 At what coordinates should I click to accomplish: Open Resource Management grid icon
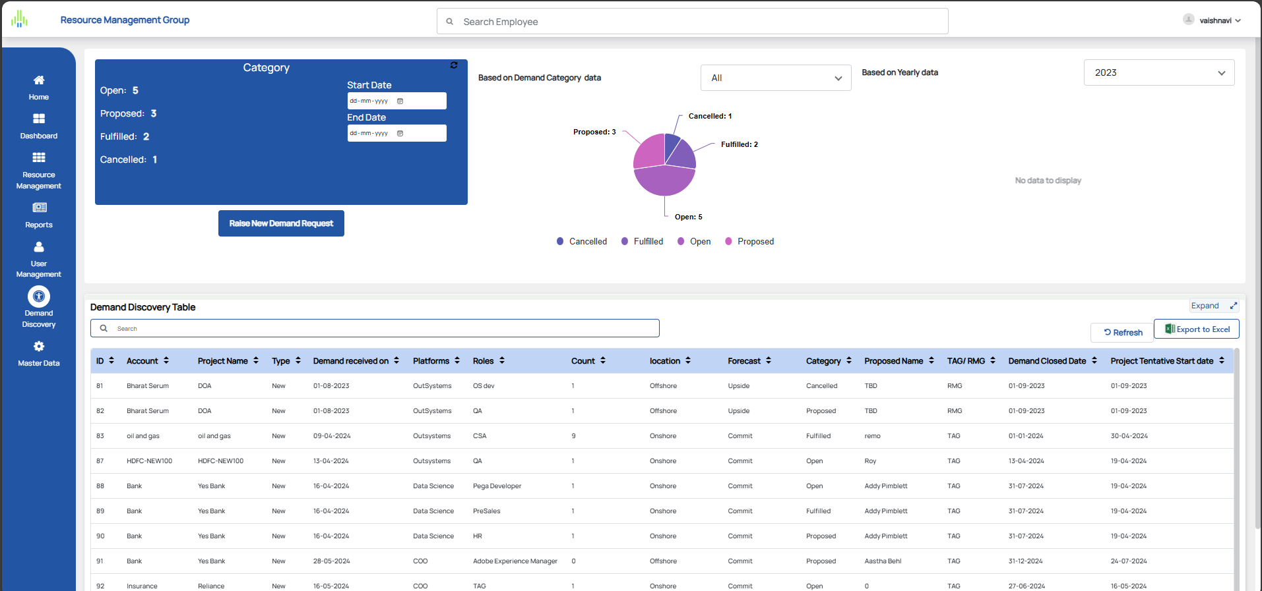coord(39,158)
